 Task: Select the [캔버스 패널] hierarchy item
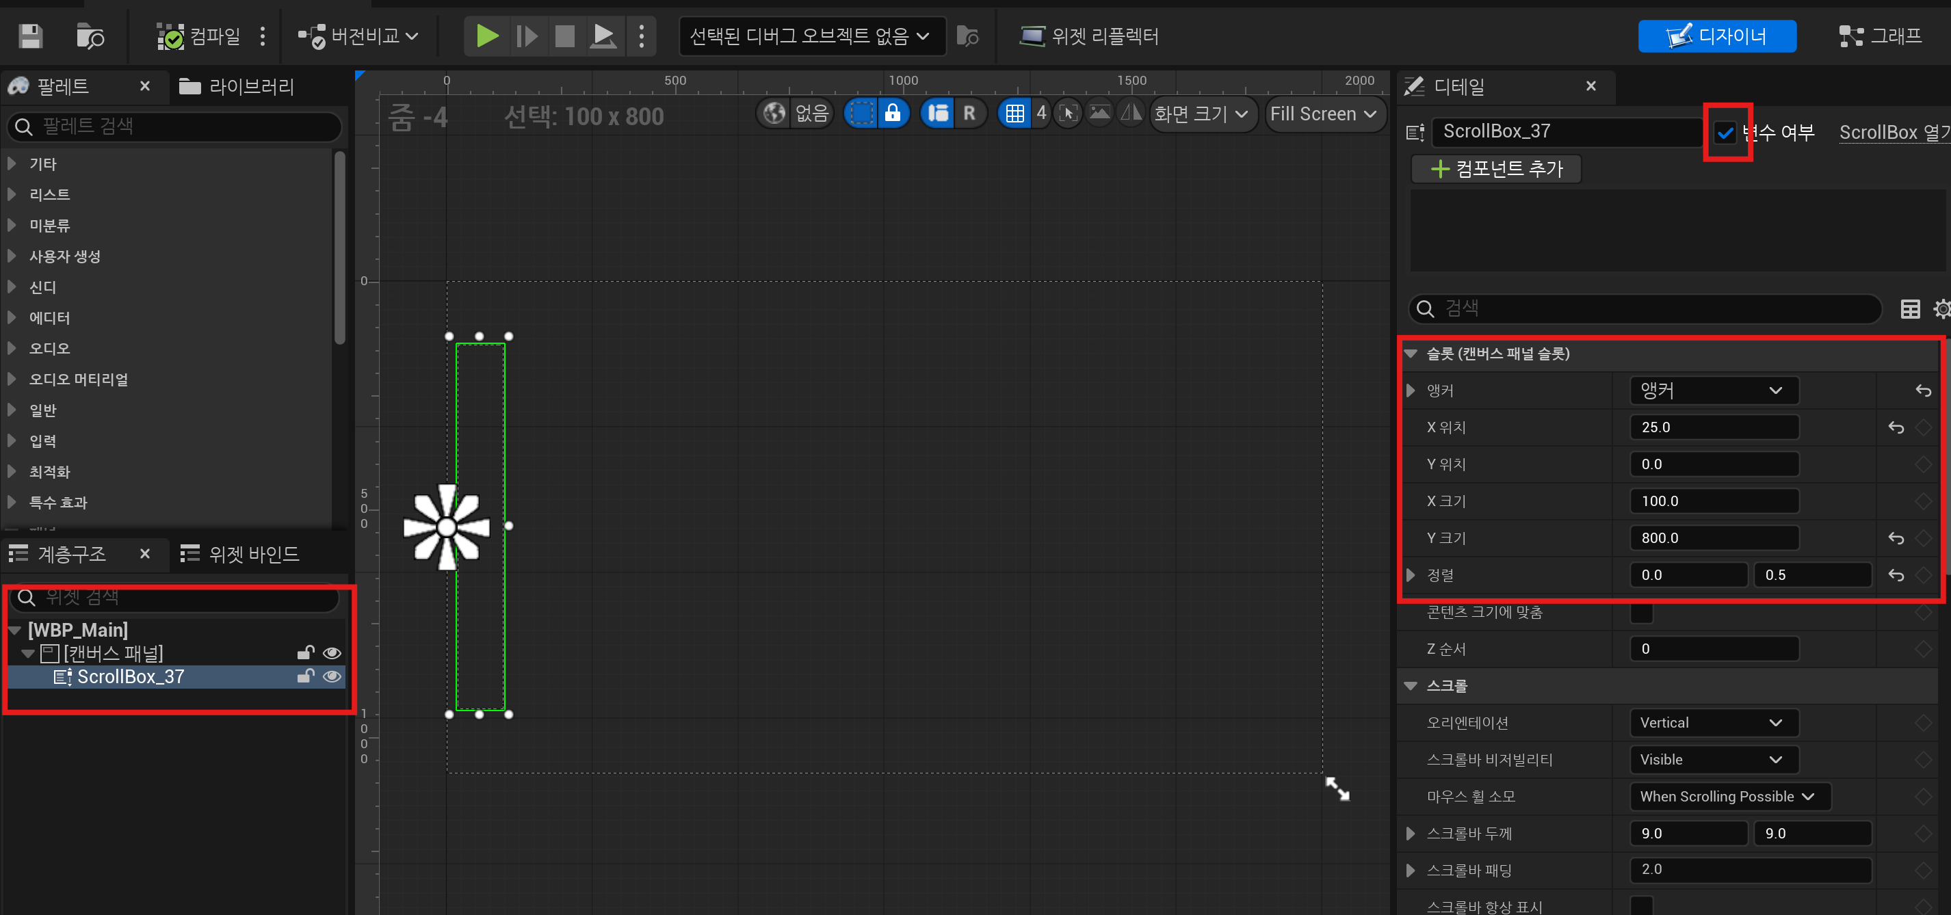[113, 653]
